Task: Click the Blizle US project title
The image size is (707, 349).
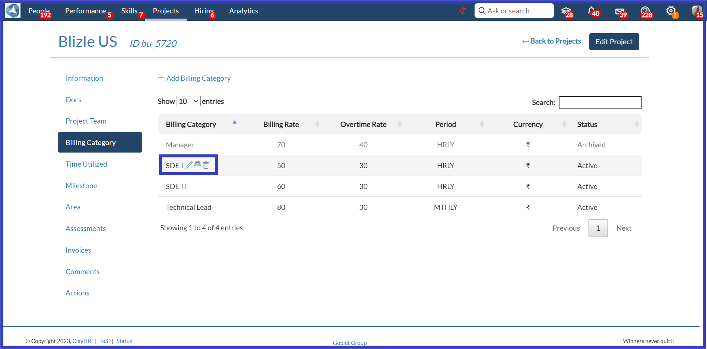Action: (x=88, y=42)
